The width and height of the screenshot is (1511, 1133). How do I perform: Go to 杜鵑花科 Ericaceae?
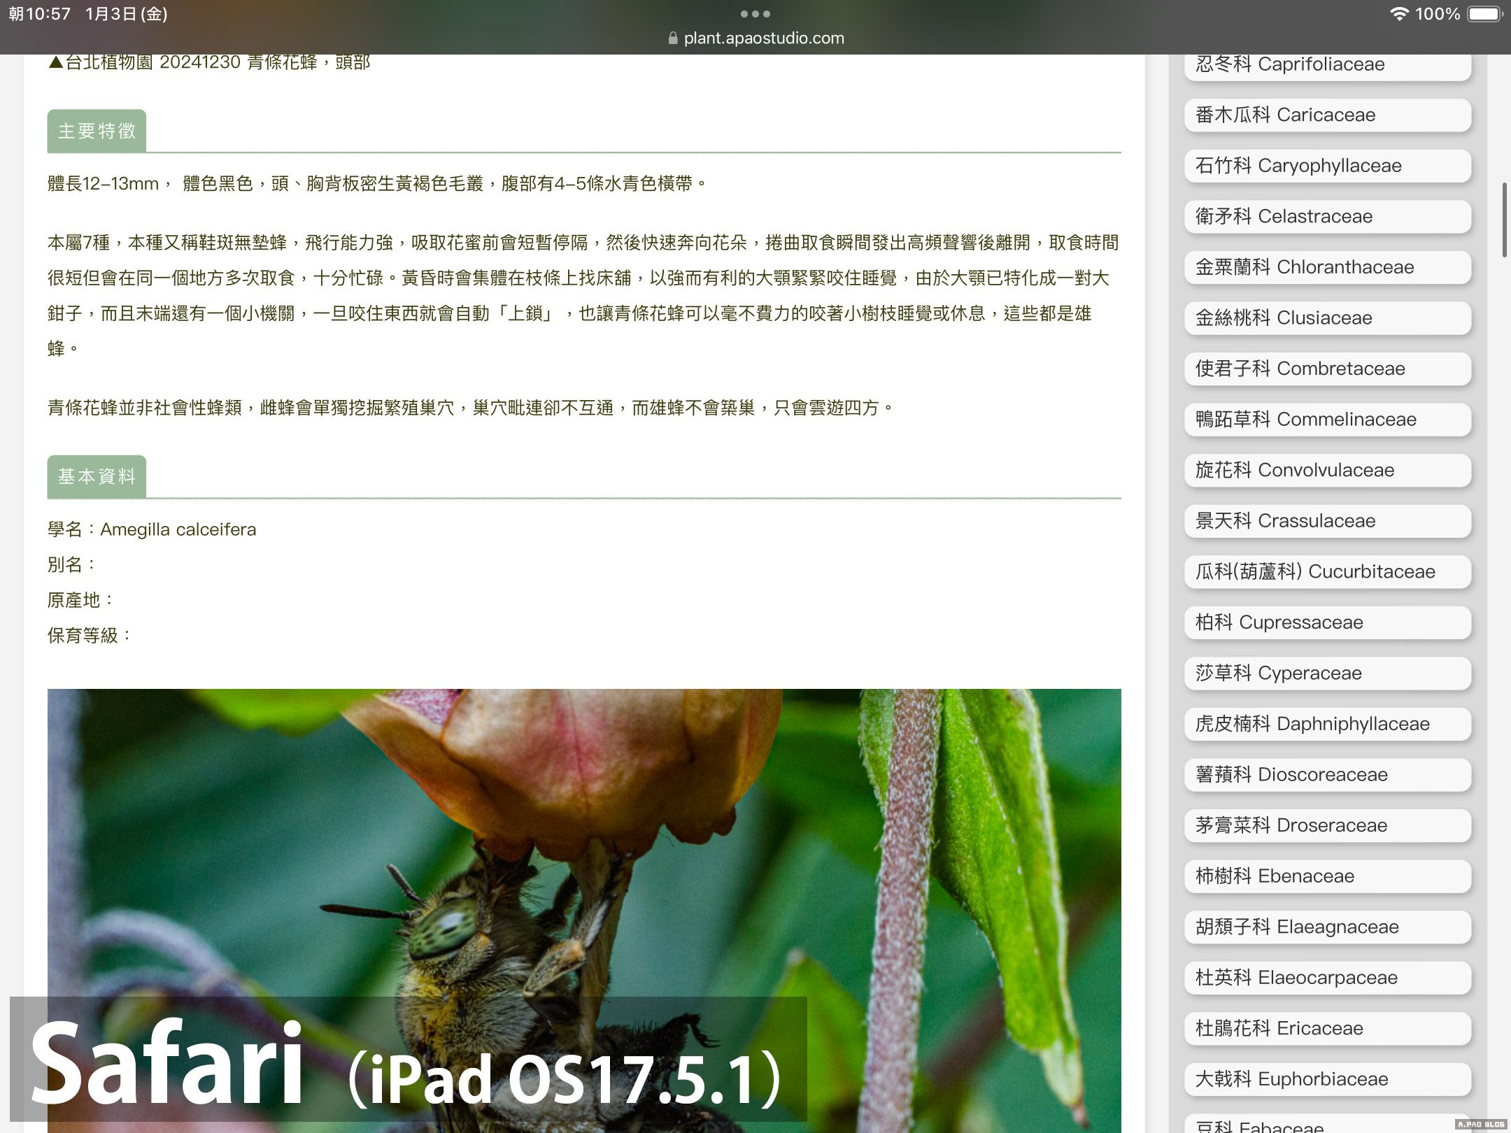(1327, 1028)
